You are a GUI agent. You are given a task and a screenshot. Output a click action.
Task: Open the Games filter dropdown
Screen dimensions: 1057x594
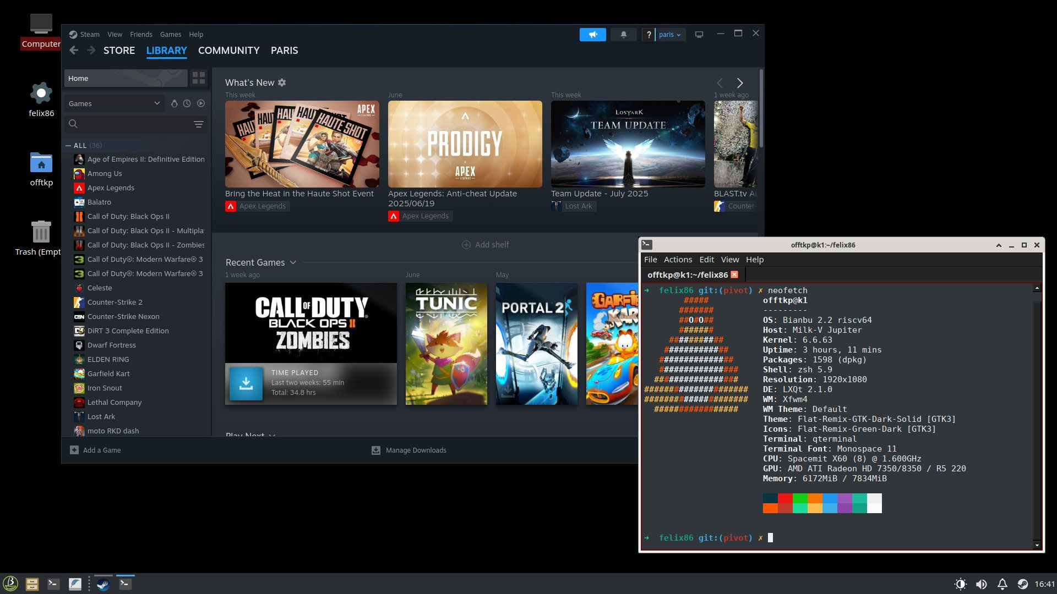pyautogui.click(x=114, y=103)
